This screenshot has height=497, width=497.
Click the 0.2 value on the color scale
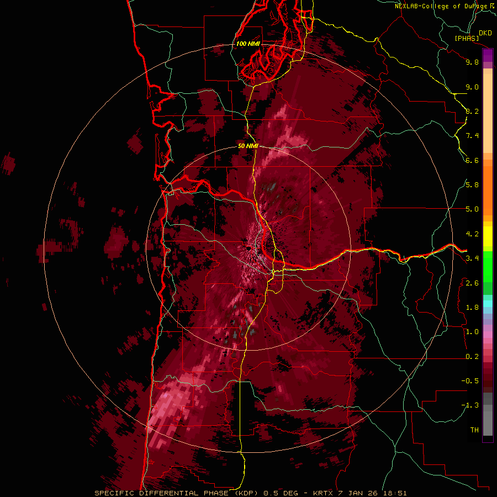click(472, 357)
